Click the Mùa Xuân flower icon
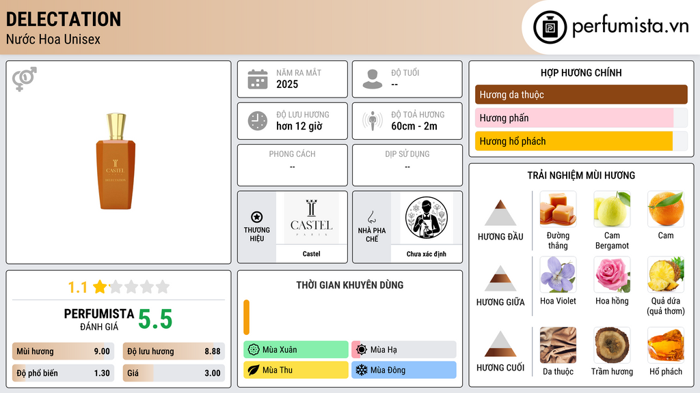Screen dimensions: 700x393 click(254, 350)
